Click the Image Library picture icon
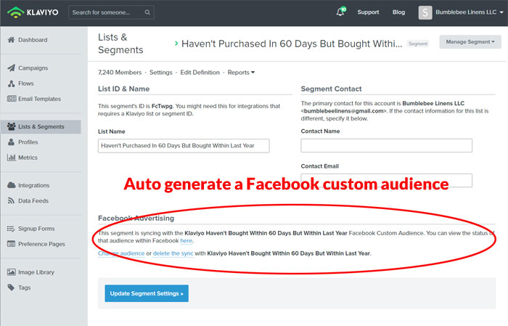Image resolution: width=508 pixels, height=326 pixels. coord(12,272)
